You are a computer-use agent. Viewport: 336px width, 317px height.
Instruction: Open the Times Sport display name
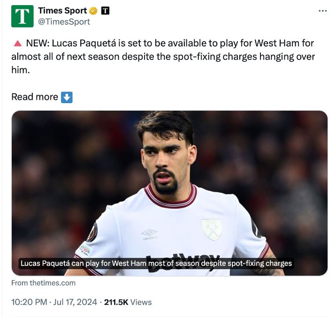point(62,11)
